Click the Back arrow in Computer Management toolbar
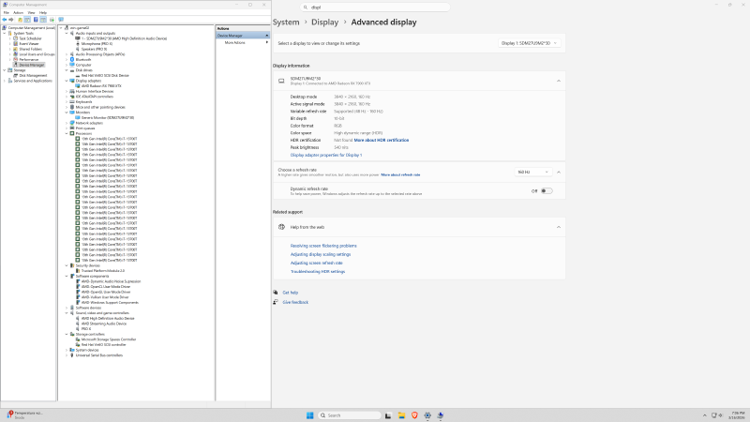The width and height of the screenshot is (750, 422). (5, 20)
